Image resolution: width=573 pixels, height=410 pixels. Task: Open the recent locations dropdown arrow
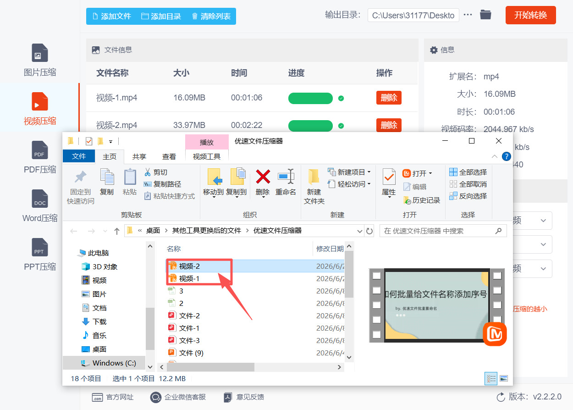(106, 231)
